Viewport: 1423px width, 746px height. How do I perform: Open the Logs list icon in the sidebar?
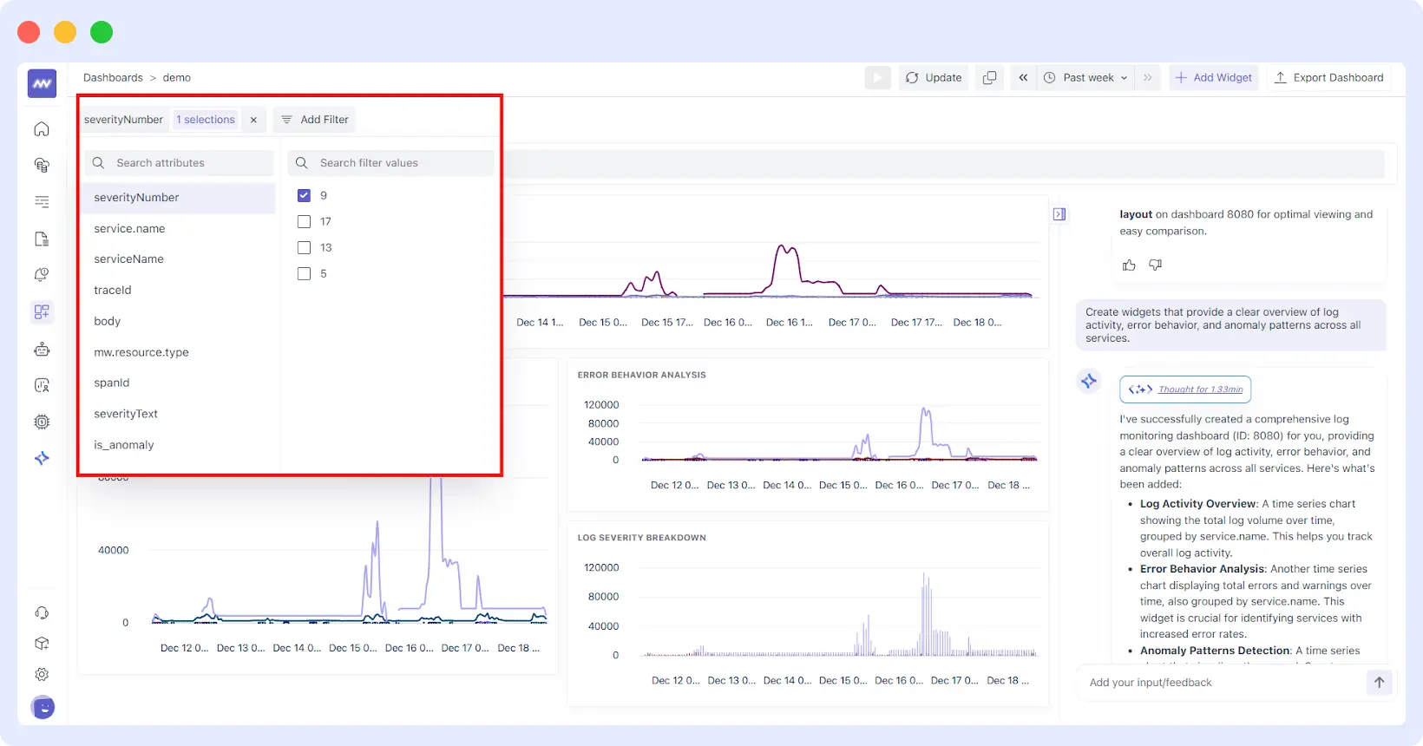(42, 201)
